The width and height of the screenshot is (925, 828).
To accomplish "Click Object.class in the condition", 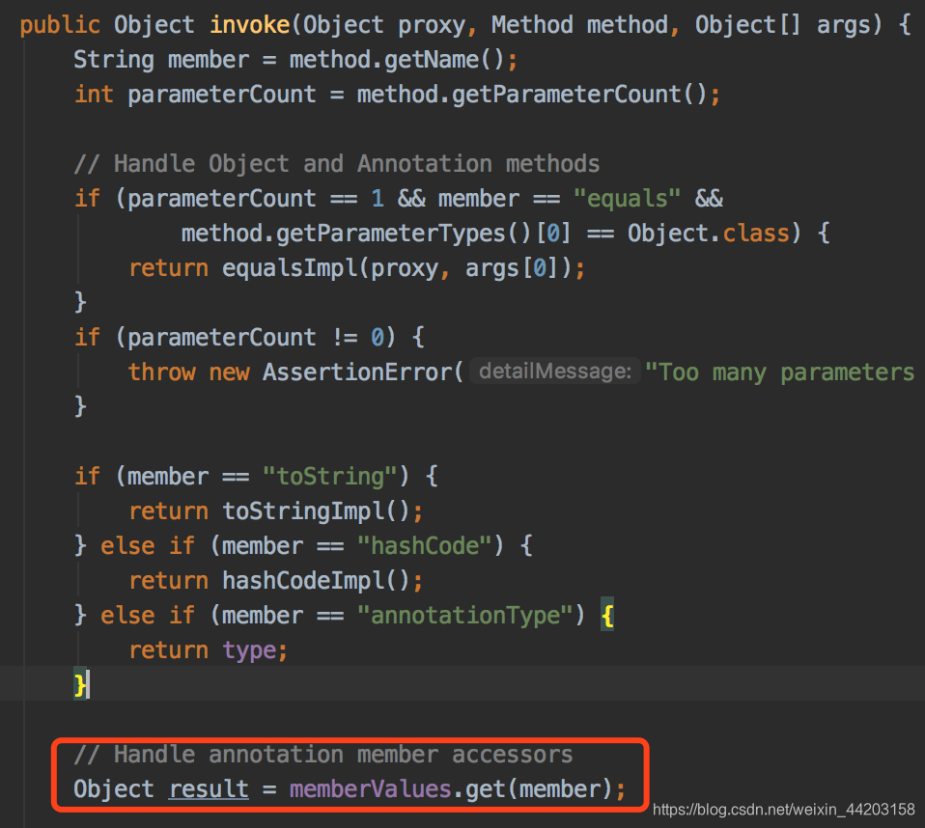I will pos(708,234).
